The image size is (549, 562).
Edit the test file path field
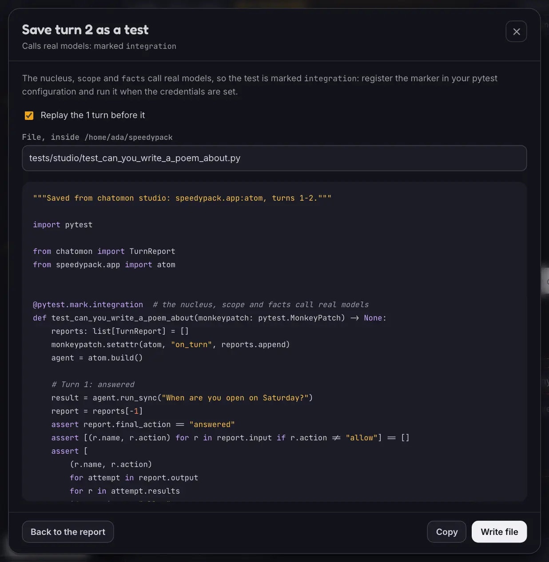(x=274, y=158)
